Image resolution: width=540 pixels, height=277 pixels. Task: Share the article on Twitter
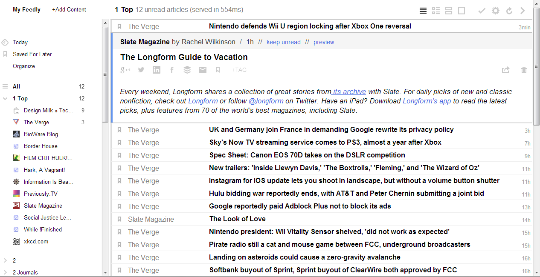pyautogui.click(x=141, y=70)
